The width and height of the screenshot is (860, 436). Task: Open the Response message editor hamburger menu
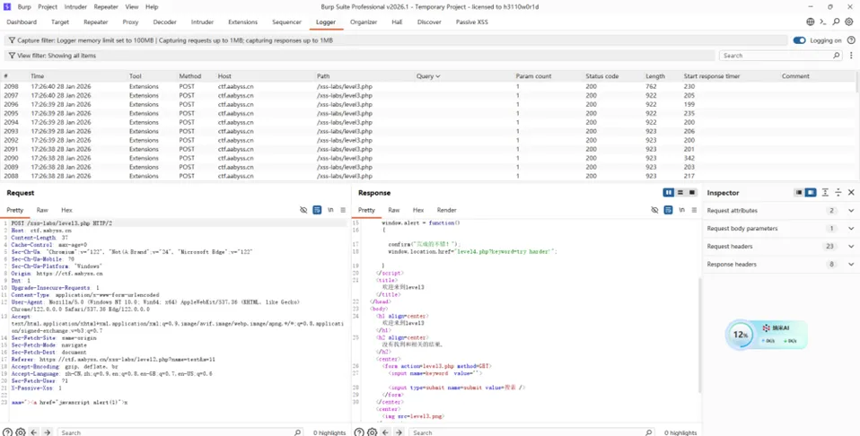(694, 210)
